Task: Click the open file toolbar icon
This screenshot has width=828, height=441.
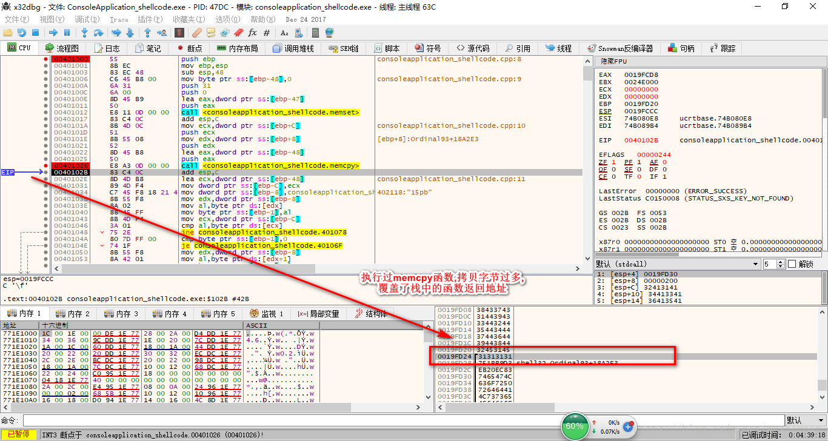Action: click(x=8, y=33)
